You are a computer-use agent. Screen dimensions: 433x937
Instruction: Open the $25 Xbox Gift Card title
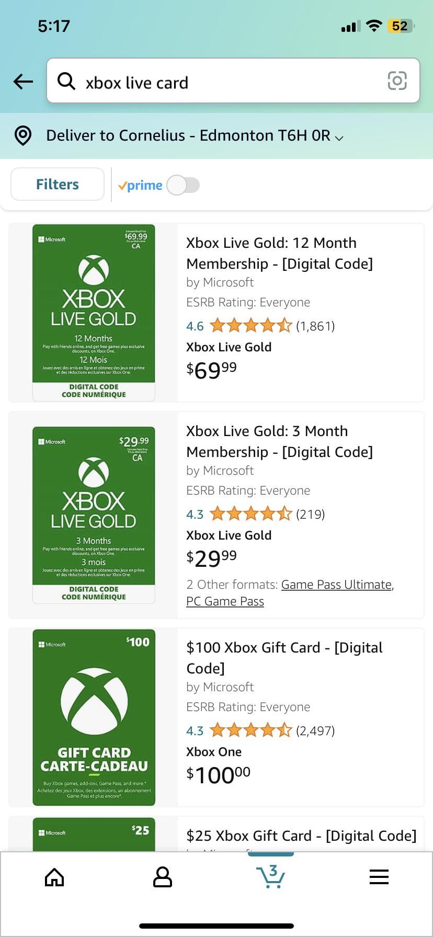coord(301,836)
